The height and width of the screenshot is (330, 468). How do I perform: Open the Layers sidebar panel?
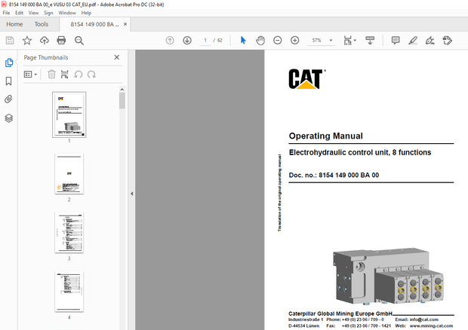point(8,118)
